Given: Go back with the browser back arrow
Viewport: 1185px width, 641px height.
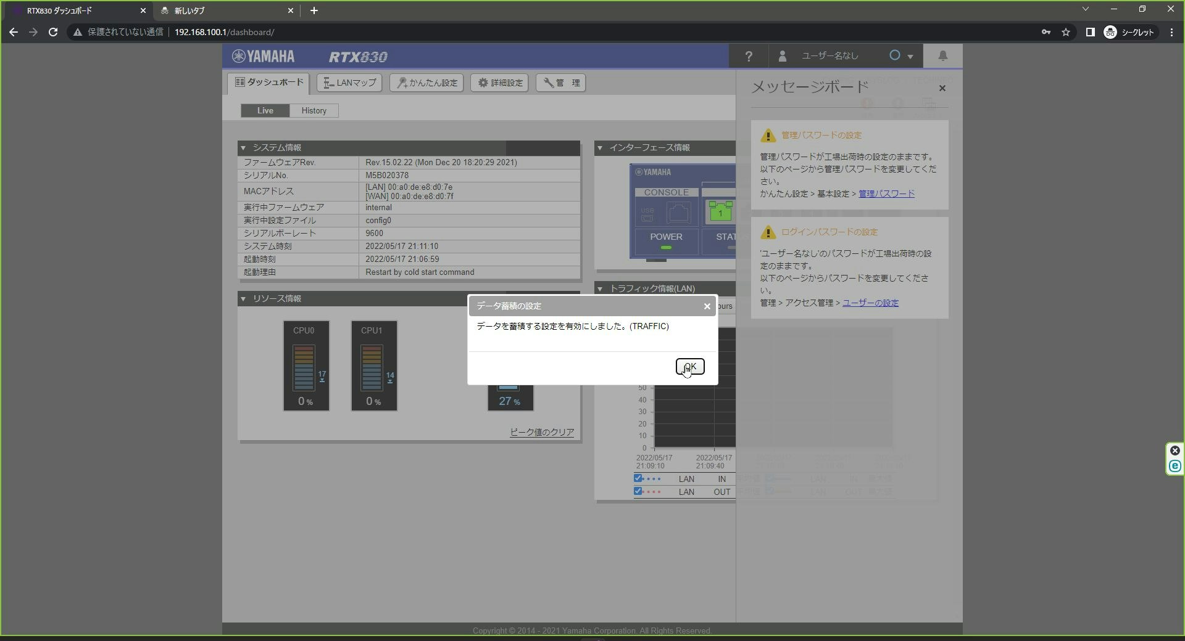Looking at the screenshot, I should tap(14, 32).
